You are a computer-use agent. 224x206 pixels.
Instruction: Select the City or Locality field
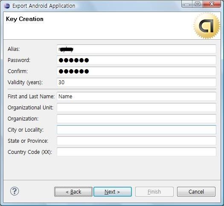click(137, 130)
